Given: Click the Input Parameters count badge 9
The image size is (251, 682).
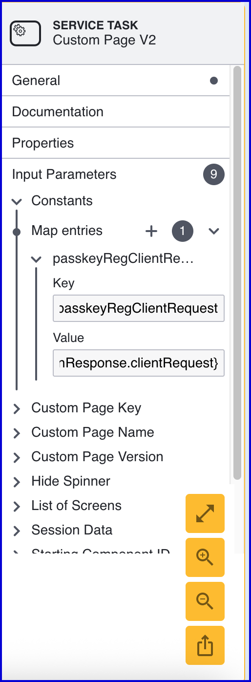Looking at the screenshot, I should coord(214,174).
